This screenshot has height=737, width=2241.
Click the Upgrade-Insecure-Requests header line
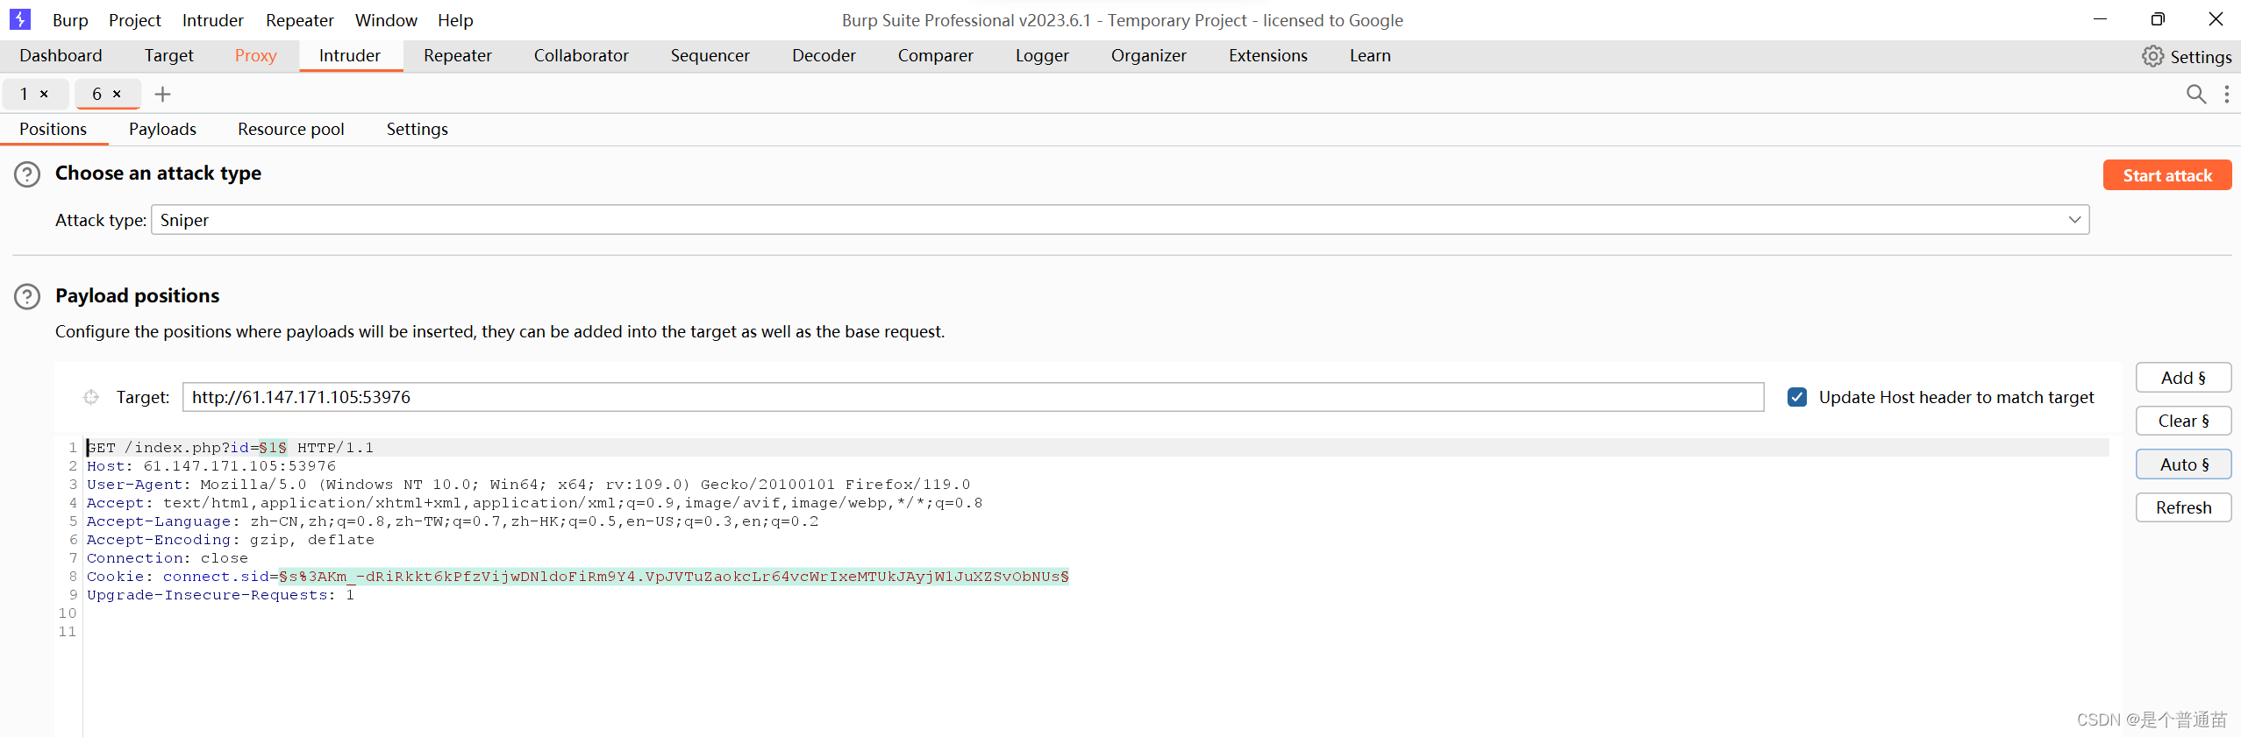tap(220, 595)
